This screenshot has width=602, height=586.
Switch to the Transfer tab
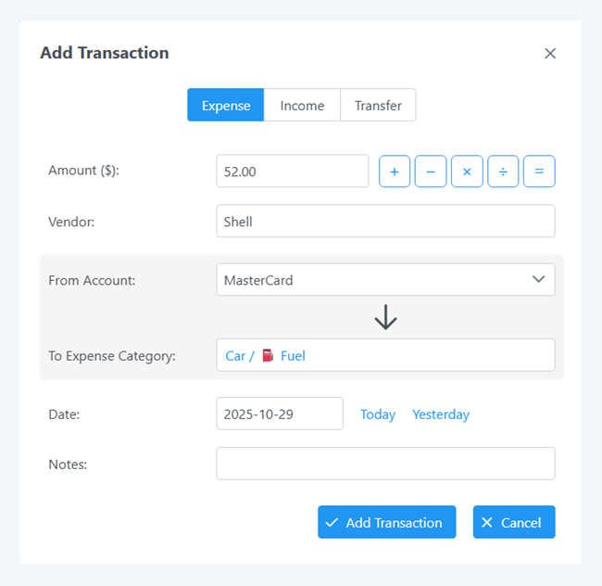coord(378,106)
